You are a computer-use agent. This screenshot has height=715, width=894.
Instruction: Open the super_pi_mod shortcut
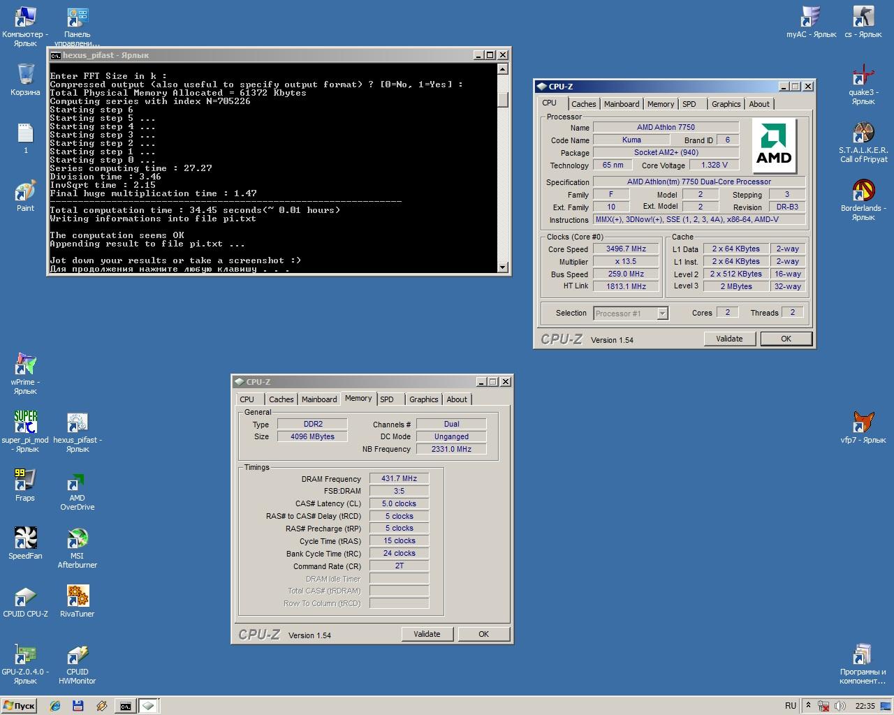25,432
